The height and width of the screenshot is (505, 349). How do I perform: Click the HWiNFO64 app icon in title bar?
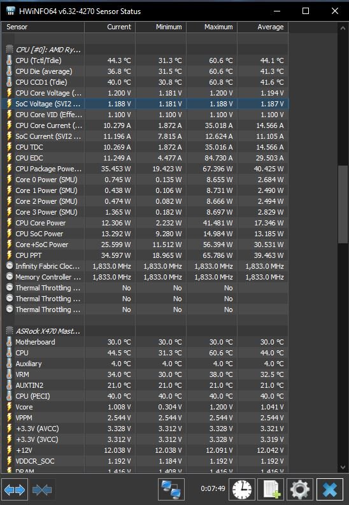coord(11,11)
